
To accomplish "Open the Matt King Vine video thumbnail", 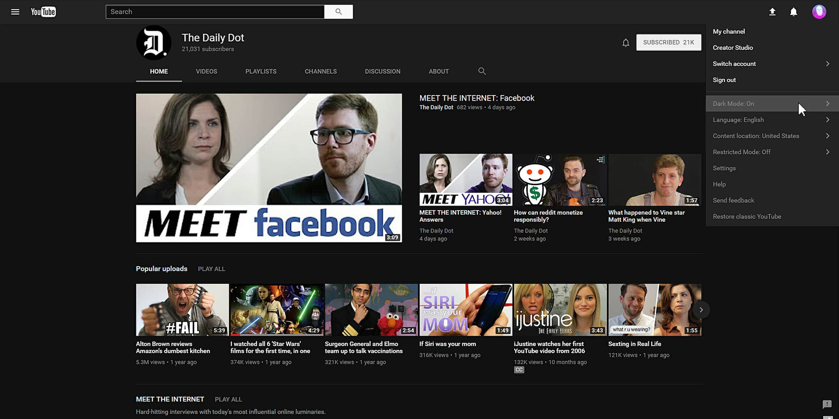I will [x=655, y=180].
